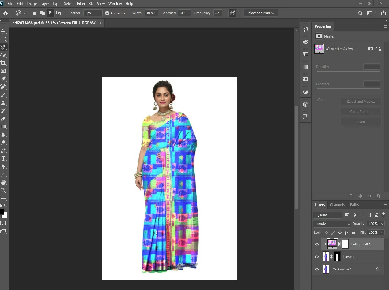This screenshot has height=290, width=389.
Task: Select the Zoom tool
Action: (x=3, y=190)
